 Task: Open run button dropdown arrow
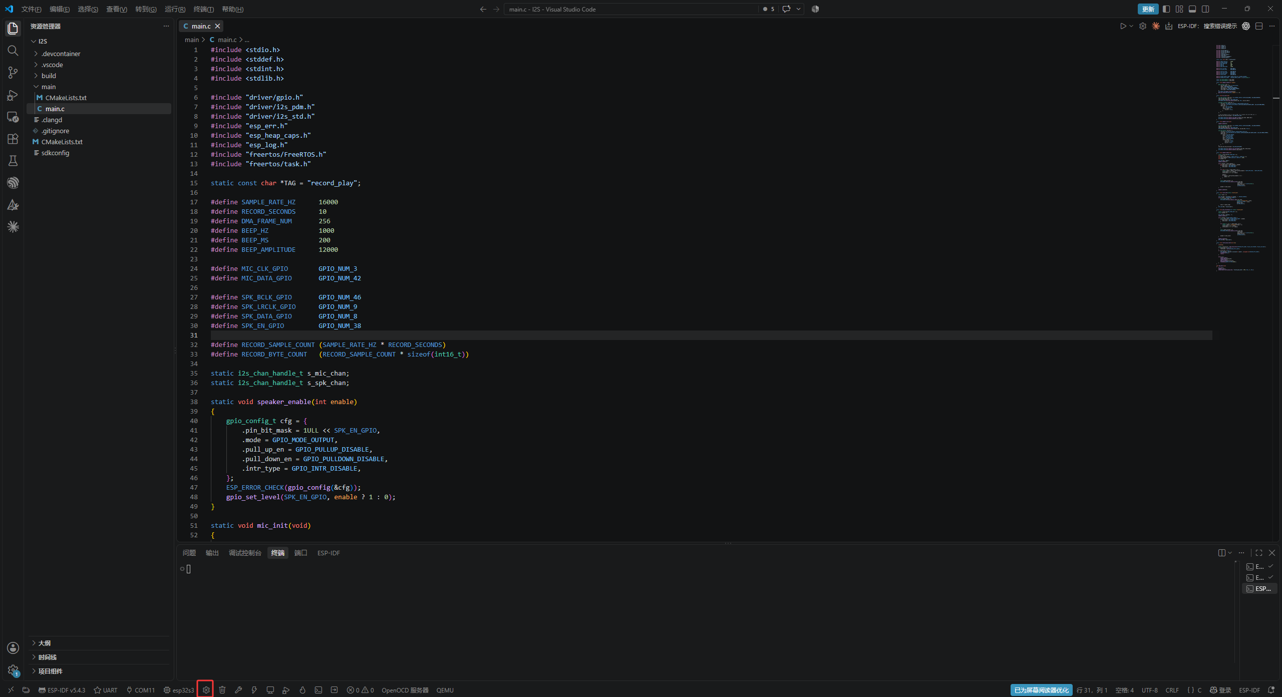(x=1131, y=26)
